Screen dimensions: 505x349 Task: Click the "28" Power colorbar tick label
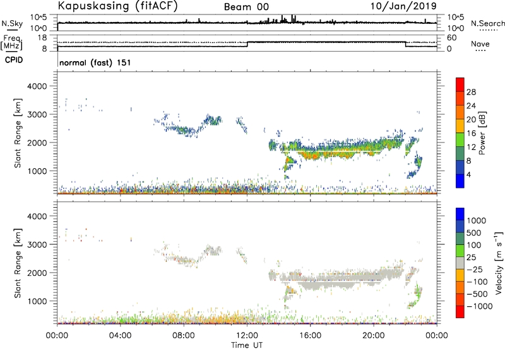tap(471, 92)
